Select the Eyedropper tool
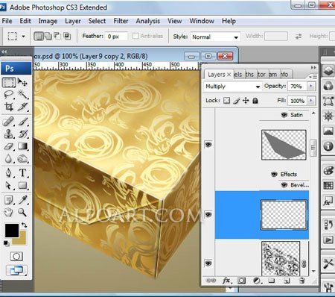 [x=22, y=200]
